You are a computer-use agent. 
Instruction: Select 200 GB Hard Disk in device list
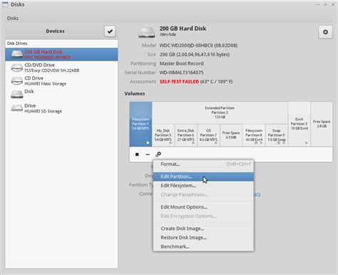61,54
